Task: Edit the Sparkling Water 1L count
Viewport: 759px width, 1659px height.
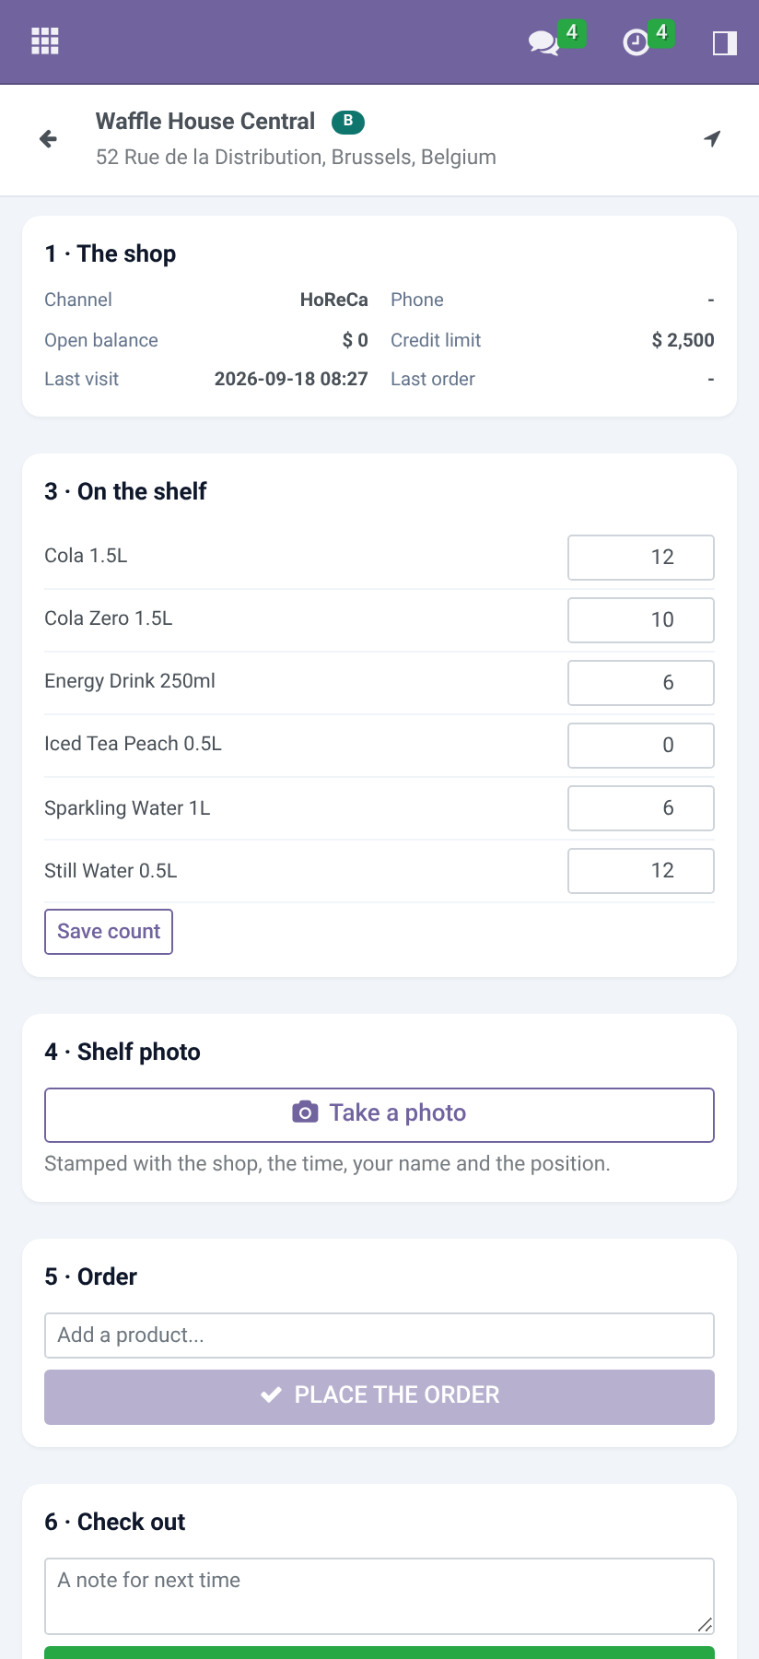Action: [x=641, y=808]
